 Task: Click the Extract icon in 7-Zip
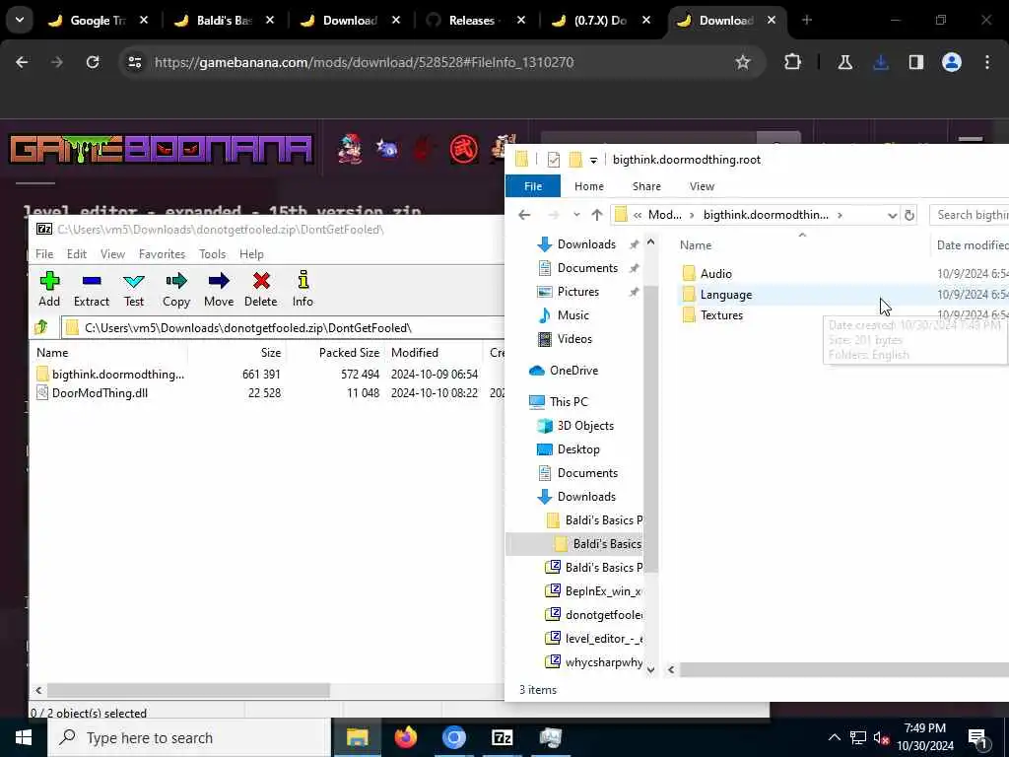(92, 289)
